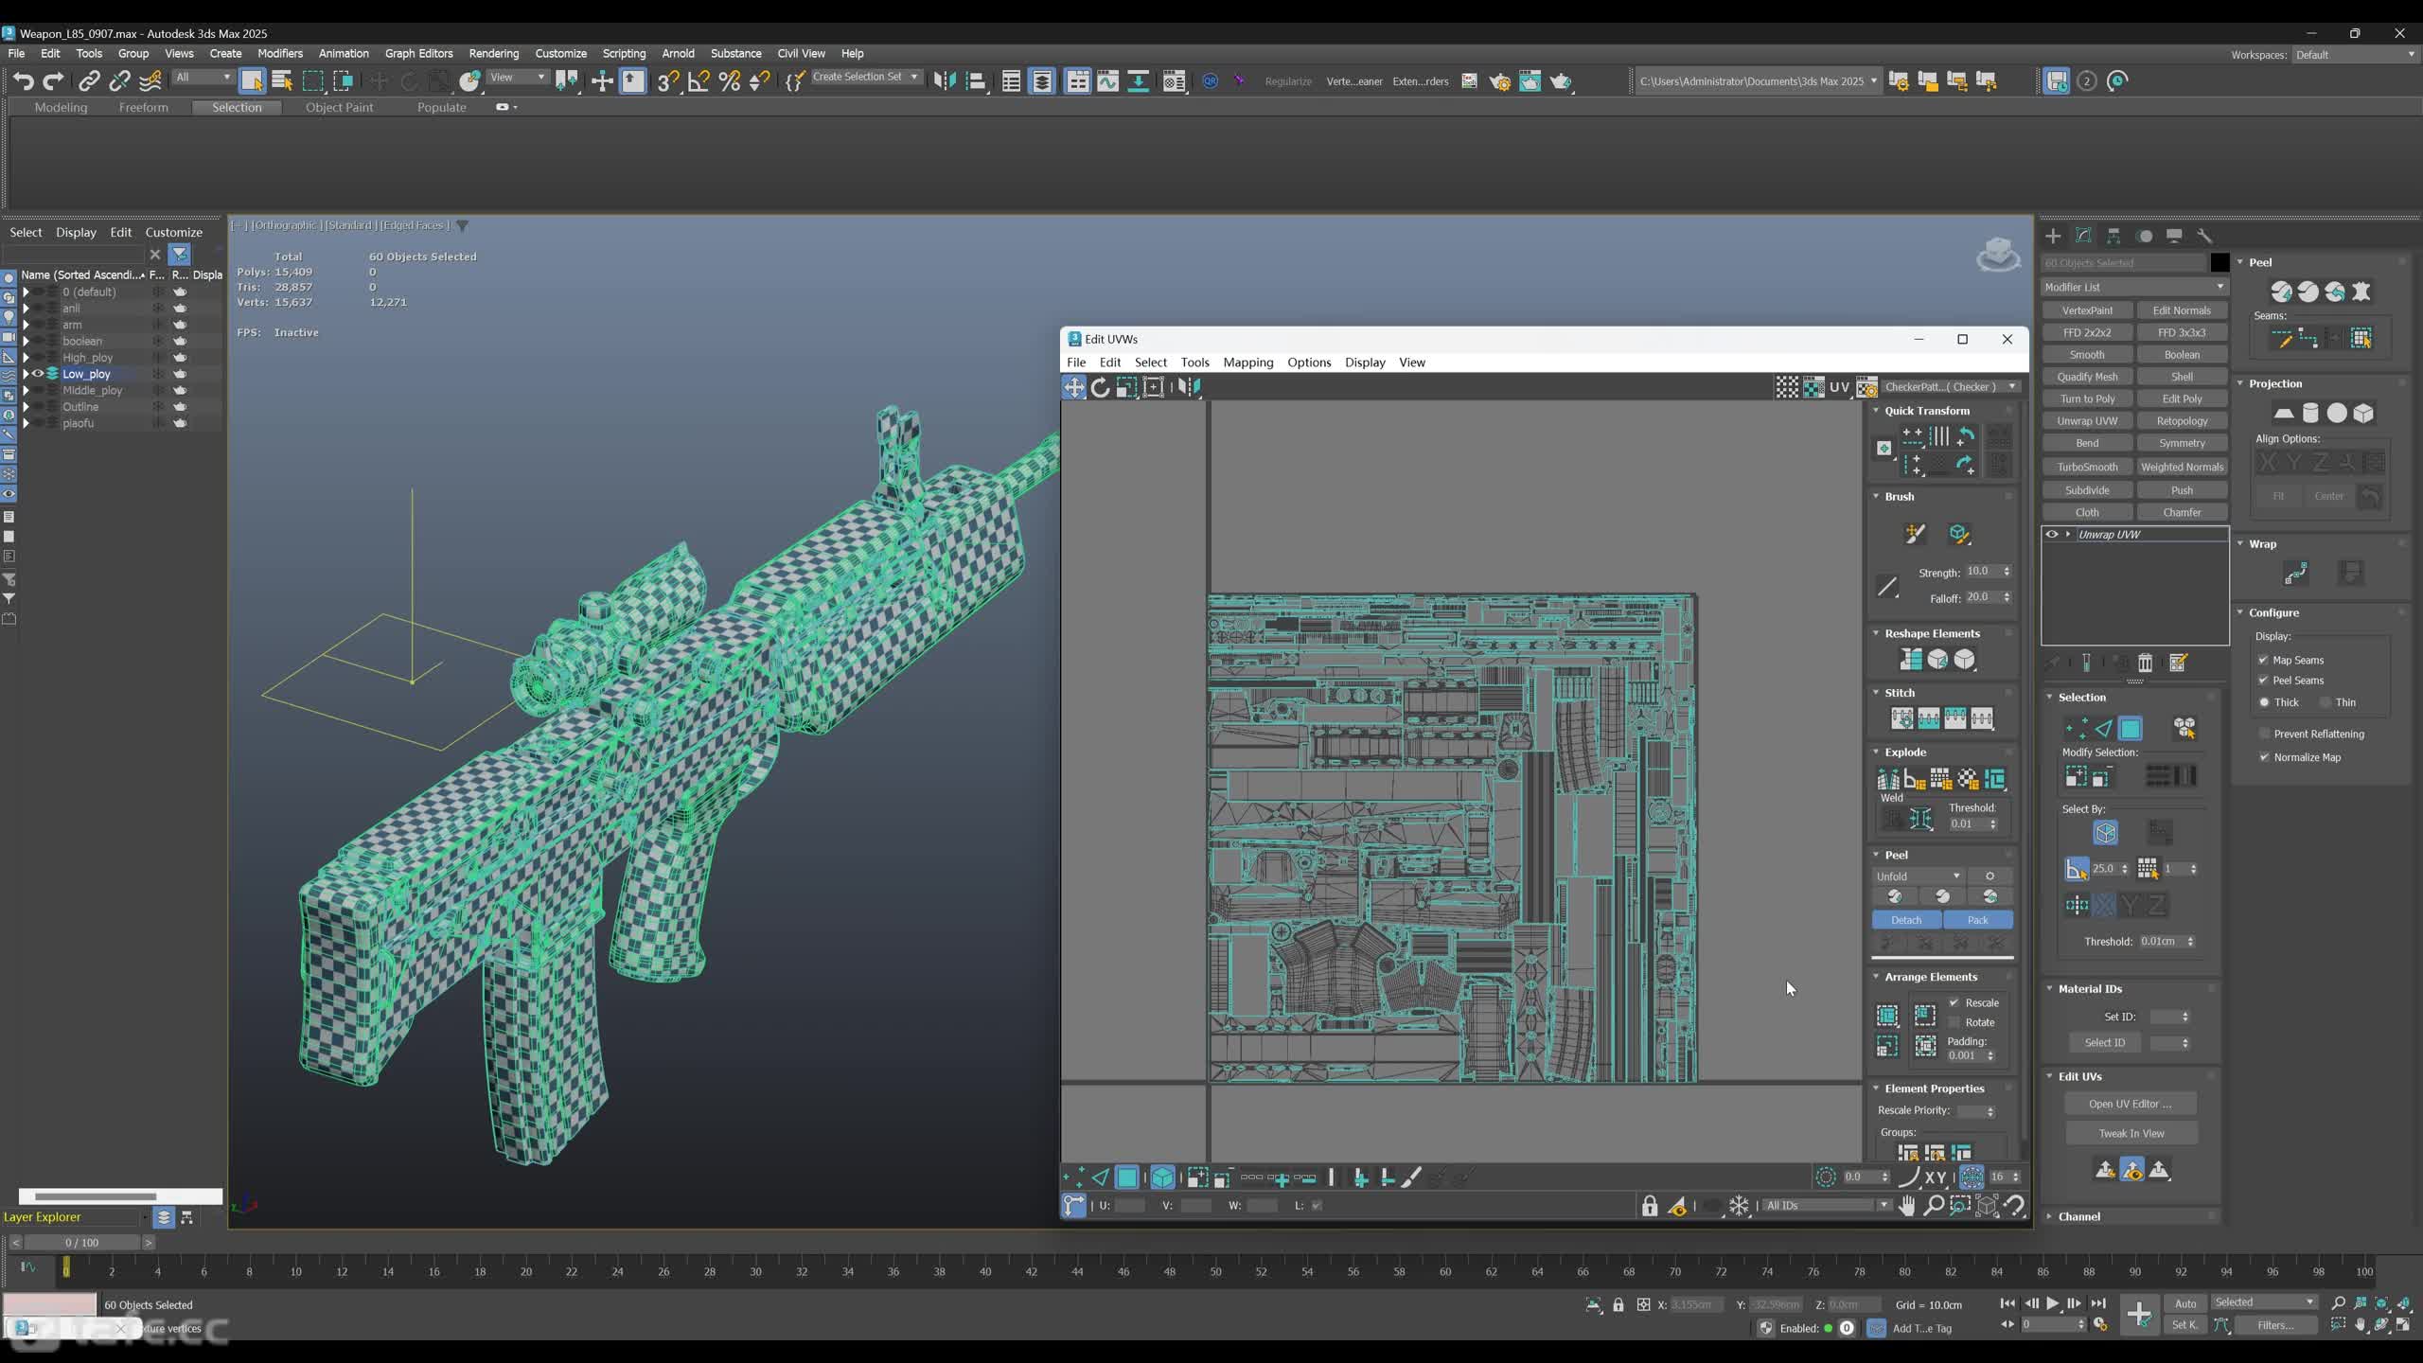
Task: Select the Freeform Move tool in Edit UVWs
Action: (1073, 387)
